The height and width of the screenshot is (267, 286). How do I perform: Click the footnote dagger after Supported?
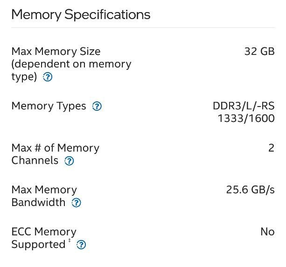(70, 240)
